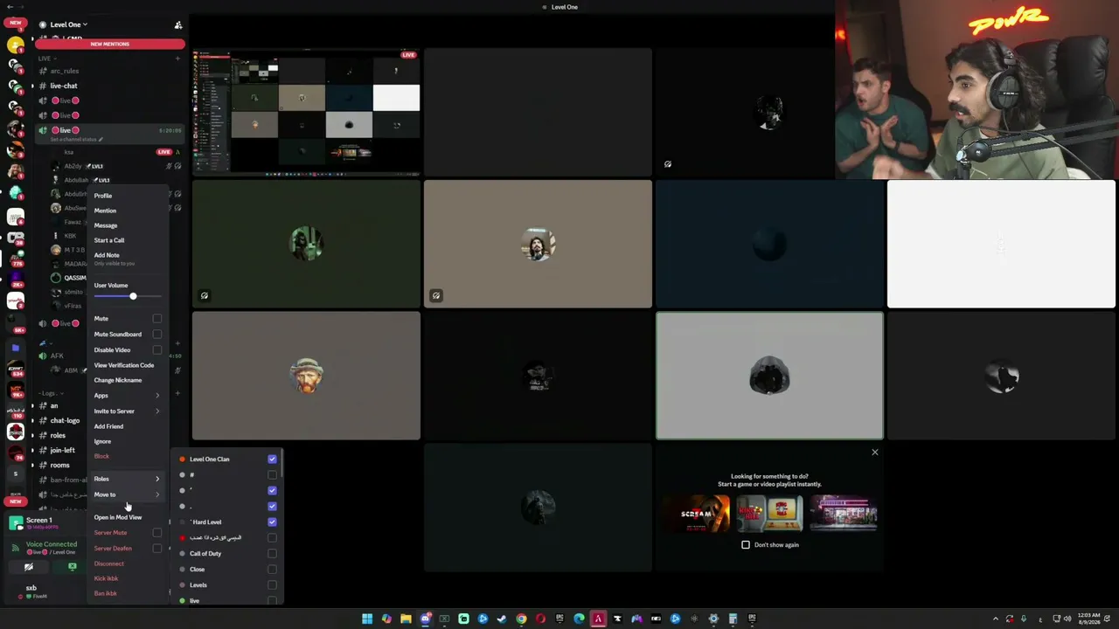Viewport: 1119px width, 629px height.
Task: Click the yellow server icon at top of server list
Action: pyautogui.click(x=16, y=45)
